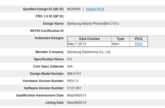
Task: Select the hardware version REV1.0 value
Action: point(73,81)
